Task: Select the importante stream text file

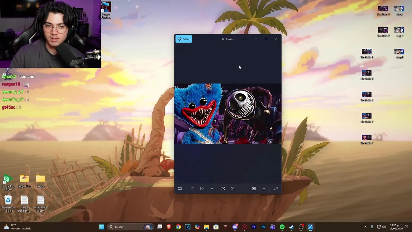Action: [x=41, y=204]
